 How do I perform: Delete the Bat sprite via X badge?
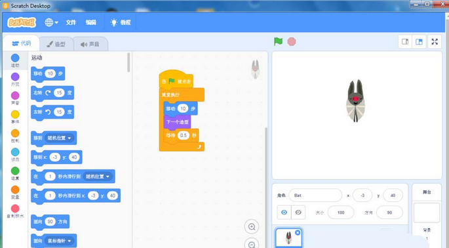click(x=298, y=232)
